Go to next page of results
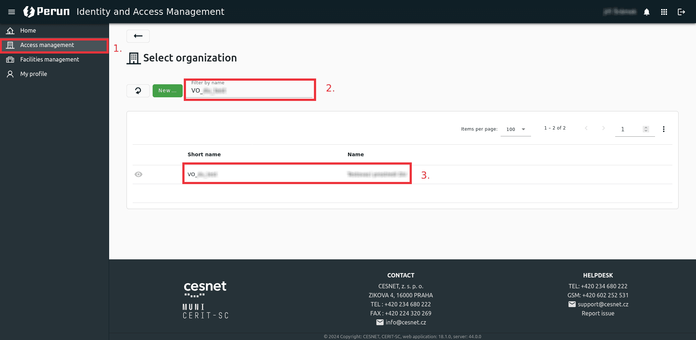Image resolution: width=696 pixels, height=340 pixels. click(x=603, y=128)
